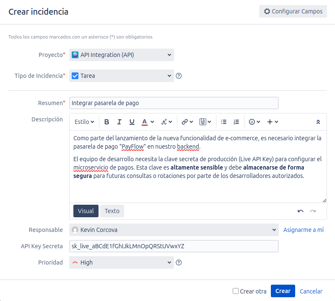The height and width of the screenshot is (301, 335).
Task: Click the underlined word "microservicio"
Action: (x=91, y=168)
